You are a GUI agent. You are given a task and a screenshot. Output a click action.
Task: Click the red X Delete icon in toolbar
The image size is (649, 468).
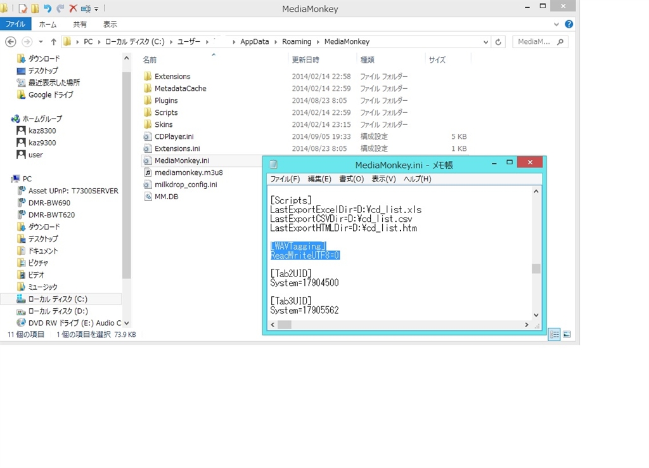(74, 8)
